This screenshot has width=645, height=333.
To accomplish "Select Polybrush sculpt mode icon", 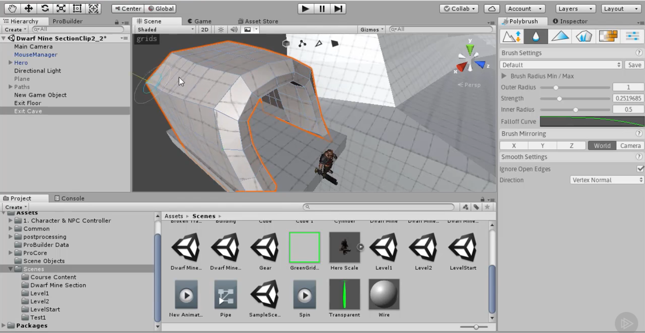I will point(512,36).
